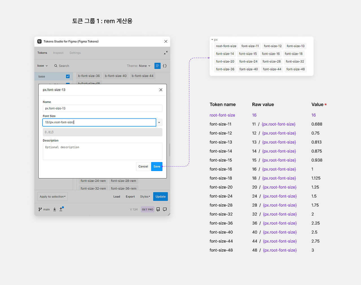Switch to list view of tokens
The image size is (361, 285).
click(x=157, y=66)
